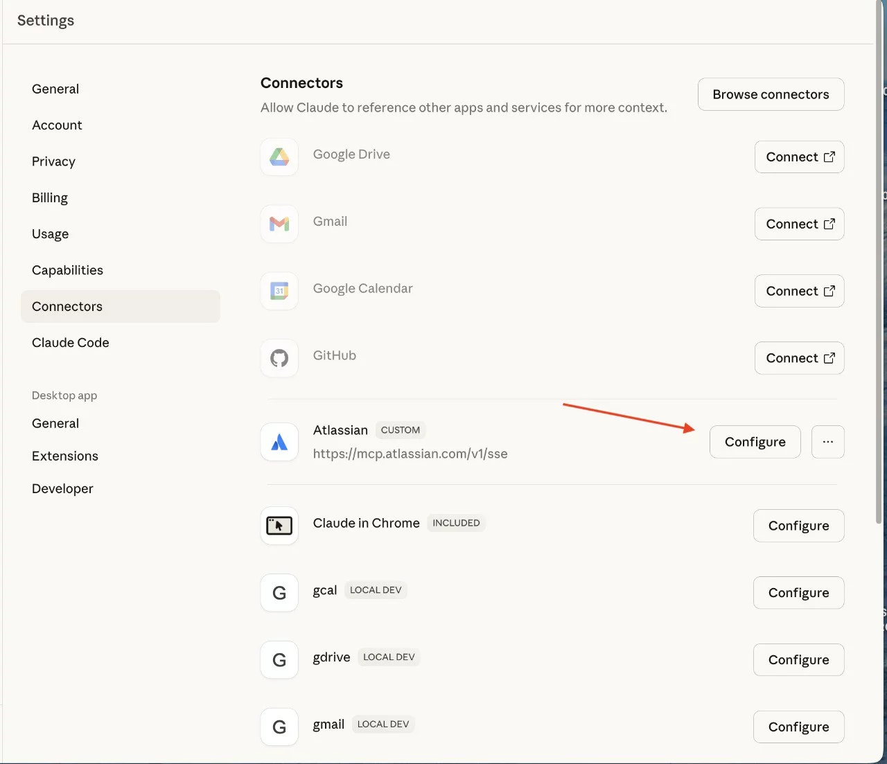Click the Claude in Chrome connector icon
Screen dimensions: 887x764
click(279, 525)
